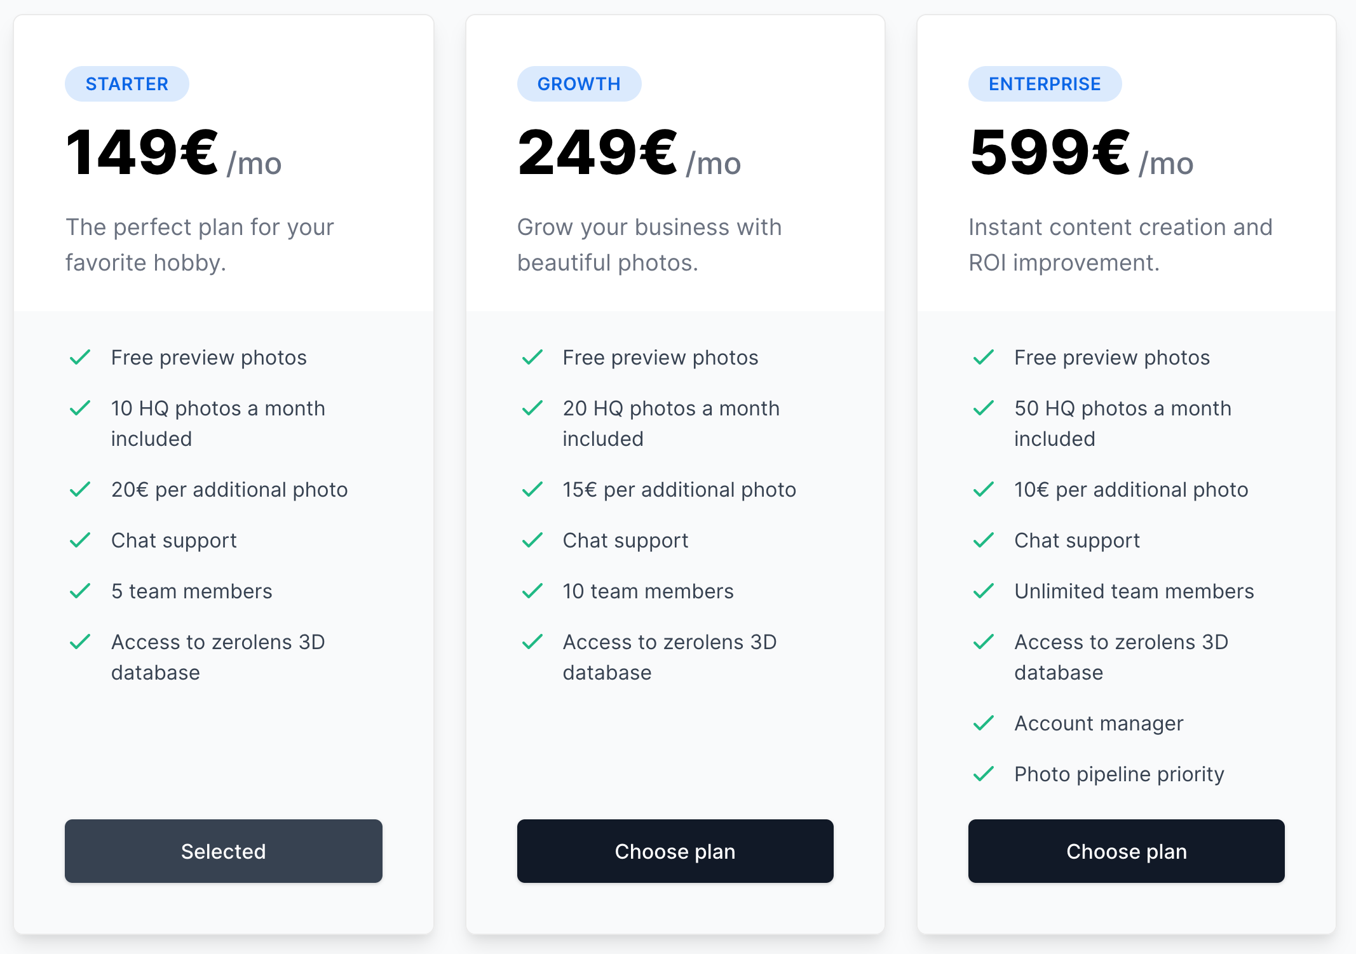This screenshot has height=954, width=1356.
Task: Click the 149€ price text
Action: point(142,153)
